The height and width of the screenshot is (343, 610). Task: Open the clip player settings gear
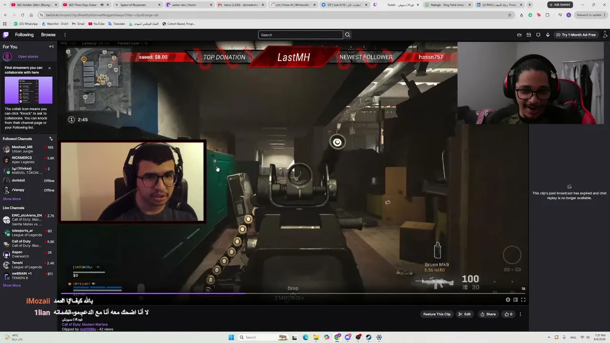pyautogui.click(x=508, y=300)
